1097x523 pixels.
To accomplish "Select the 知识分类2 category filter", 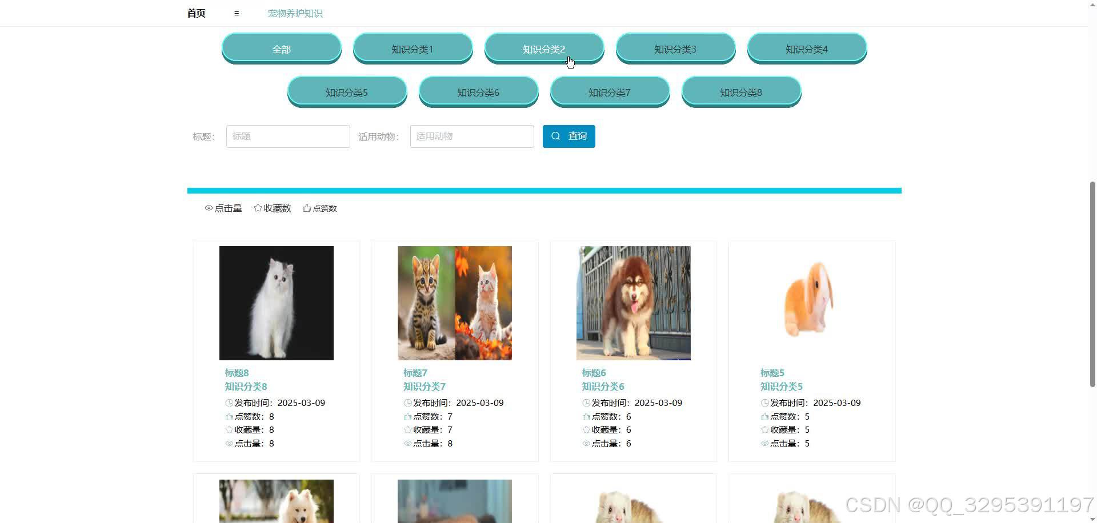I will [545, 49].
